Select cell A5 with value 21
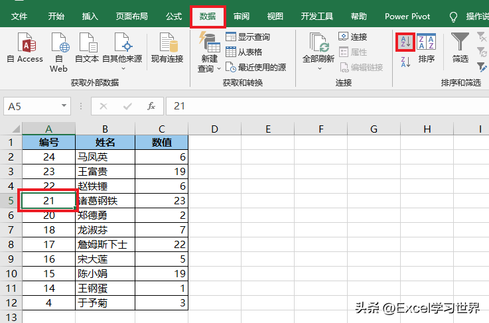This screenshot has width=489, height=323. click(x=48, y=200)
